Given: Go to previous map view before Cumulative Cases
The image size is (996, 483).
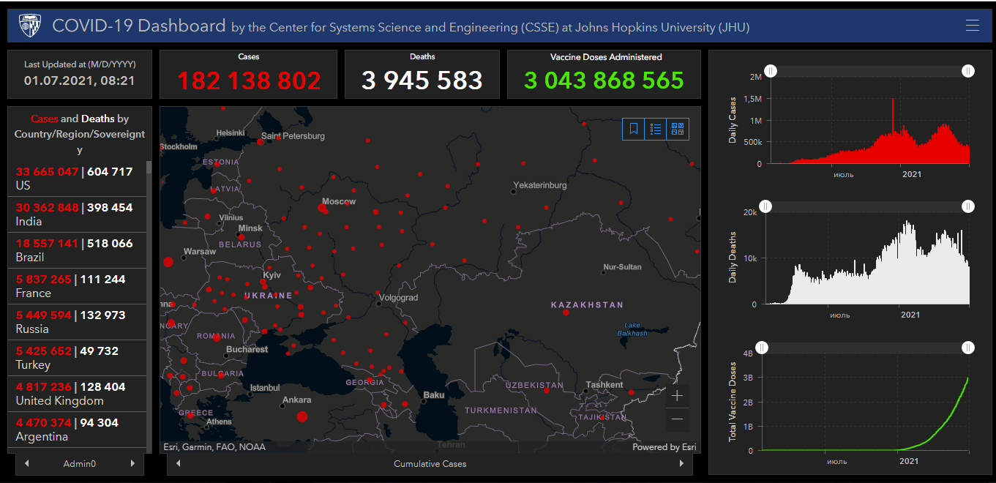Looking at the screenshot, I should [x=179, y=463].
